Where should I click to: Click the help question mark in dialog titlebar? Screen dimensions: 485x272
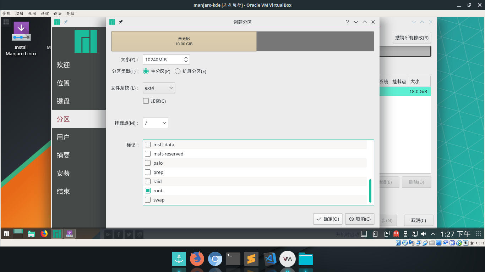348,22
